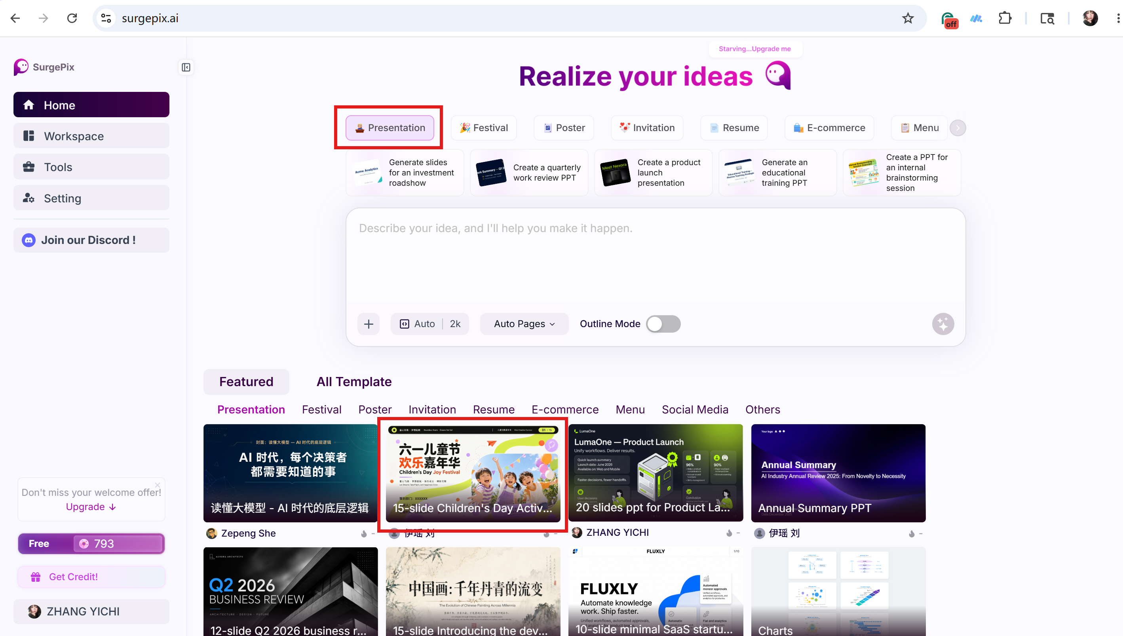Click the flame icon beside ZHANG YICHI's template

click(729, 533)
